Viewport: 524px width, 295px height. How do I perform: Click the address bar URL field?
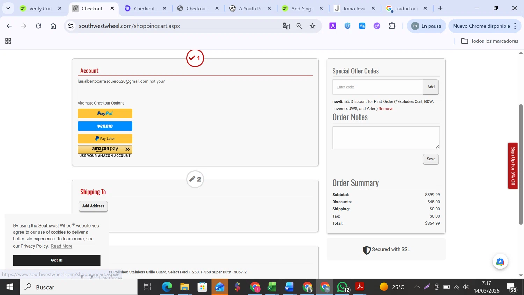click(178, 26)
